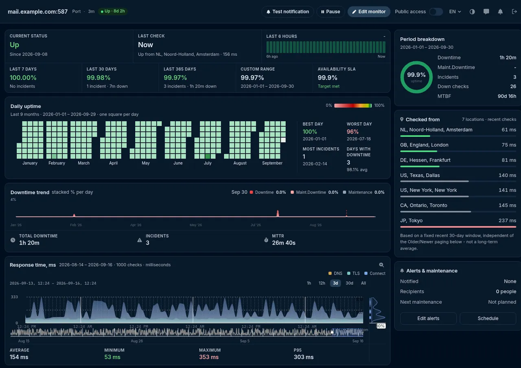Pause the monitor
The image size is (521, 368).
tap(331, 12)
